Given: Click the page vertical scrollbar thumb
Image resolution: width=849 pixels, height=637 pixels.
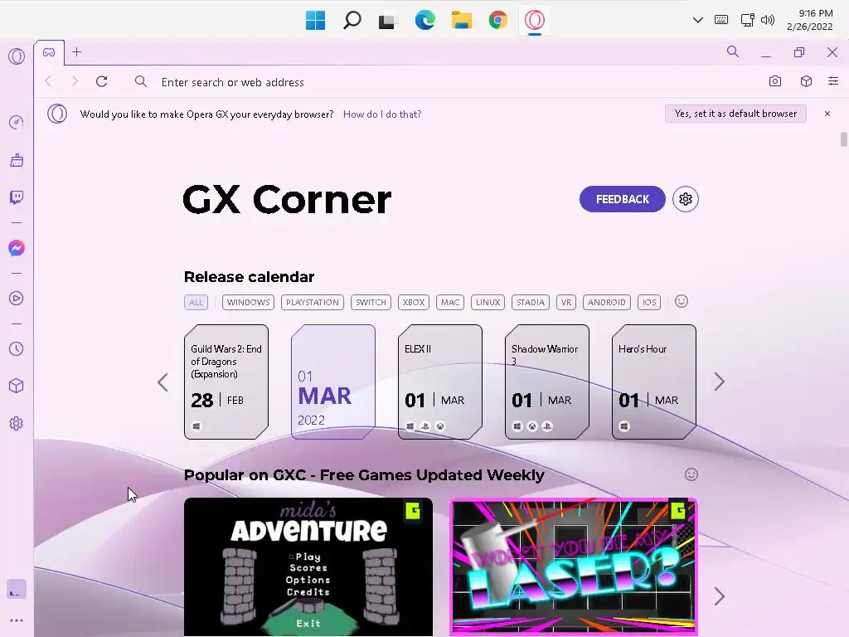Looking at the screenshot, I should [843, 139].
